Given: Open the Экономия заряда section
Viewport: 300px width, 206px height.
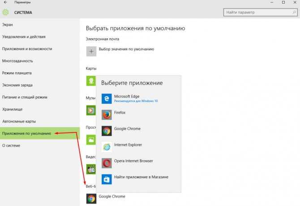Looking at the screenshot, I should pyautogui.click(x=40, y=85).
